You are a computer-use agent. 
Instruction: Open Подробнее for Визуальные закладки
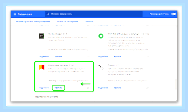[44, 88]
